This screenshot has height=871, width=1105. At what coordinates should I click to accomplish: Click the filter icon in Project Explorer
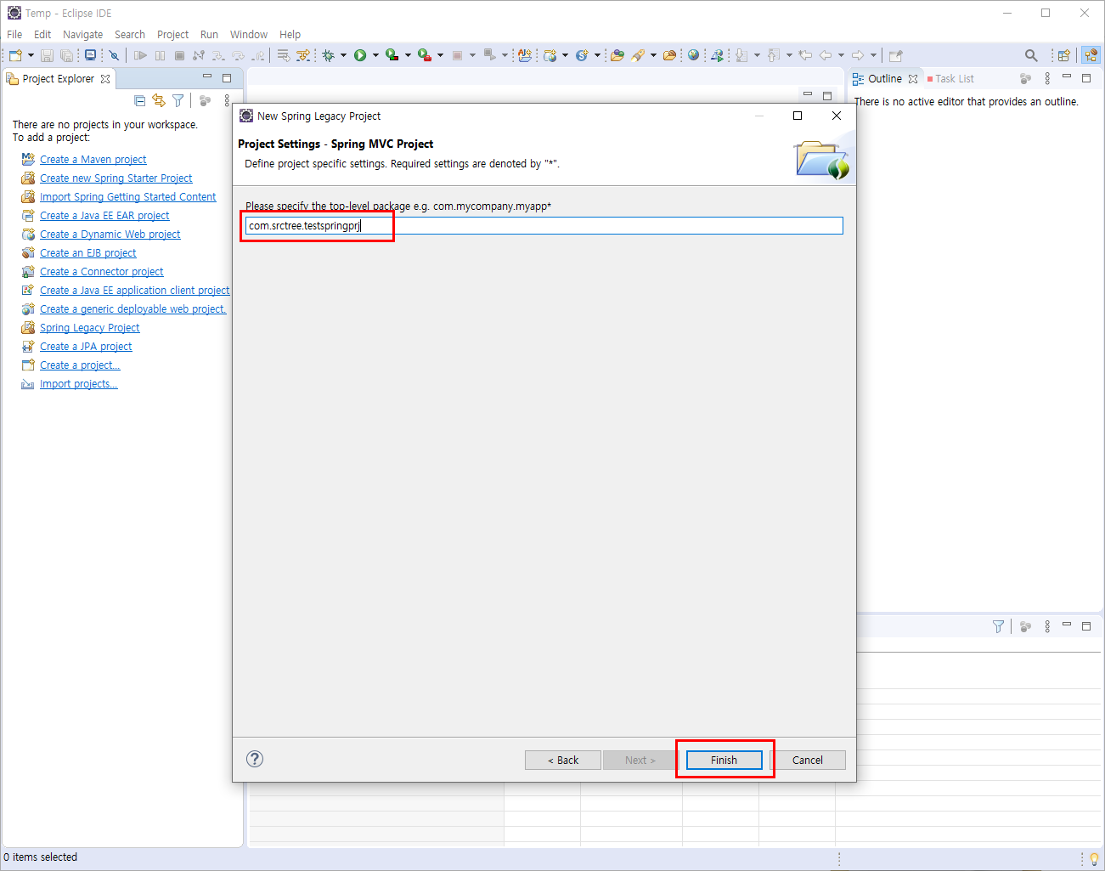click(178, 100)
